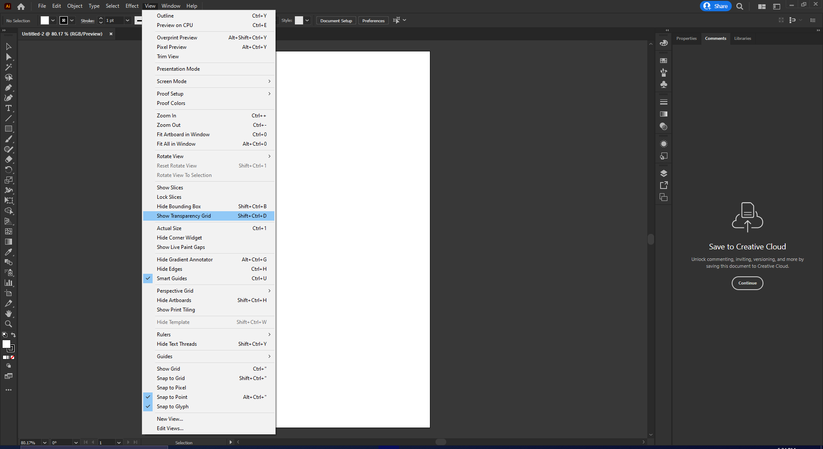Screen dimensions: 823x449
Task: Click the toolbar fill color box
Action: 6,344
